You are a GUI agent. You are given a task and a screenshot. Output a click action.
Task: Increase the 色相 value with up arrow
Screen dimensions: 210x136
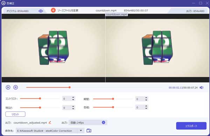(x=146, y=106)
